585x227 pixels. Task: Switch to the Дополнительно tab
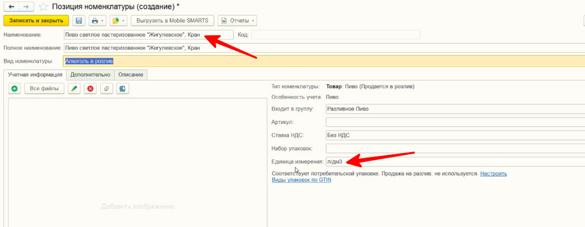90,74
